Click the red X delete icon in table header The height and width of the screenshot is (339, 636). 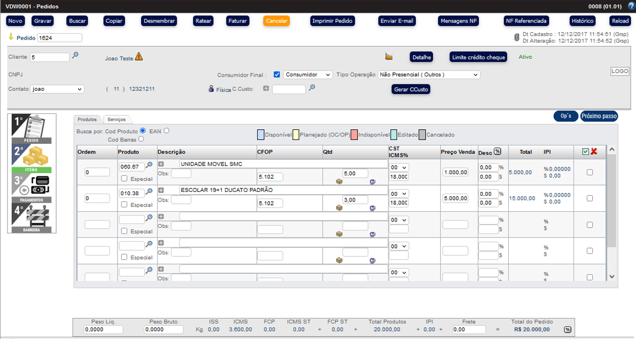[x=594, y=152]
